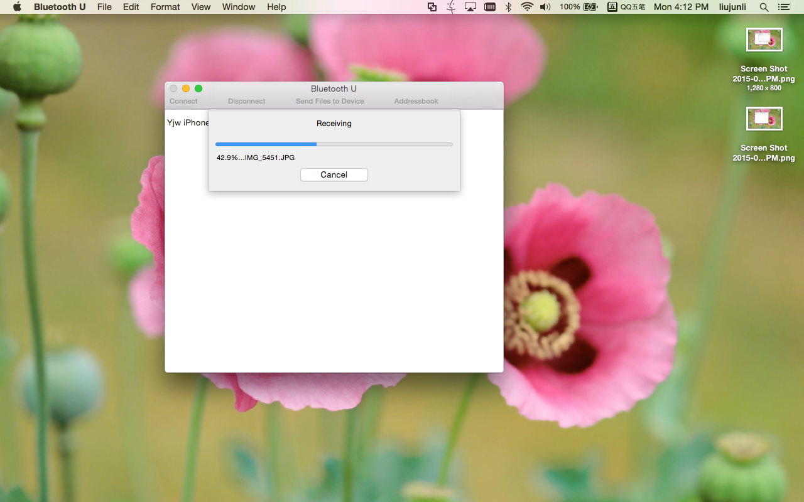The image size is (804, 502).
Task: Click Send Files to Device
Action: click(330, 101)
